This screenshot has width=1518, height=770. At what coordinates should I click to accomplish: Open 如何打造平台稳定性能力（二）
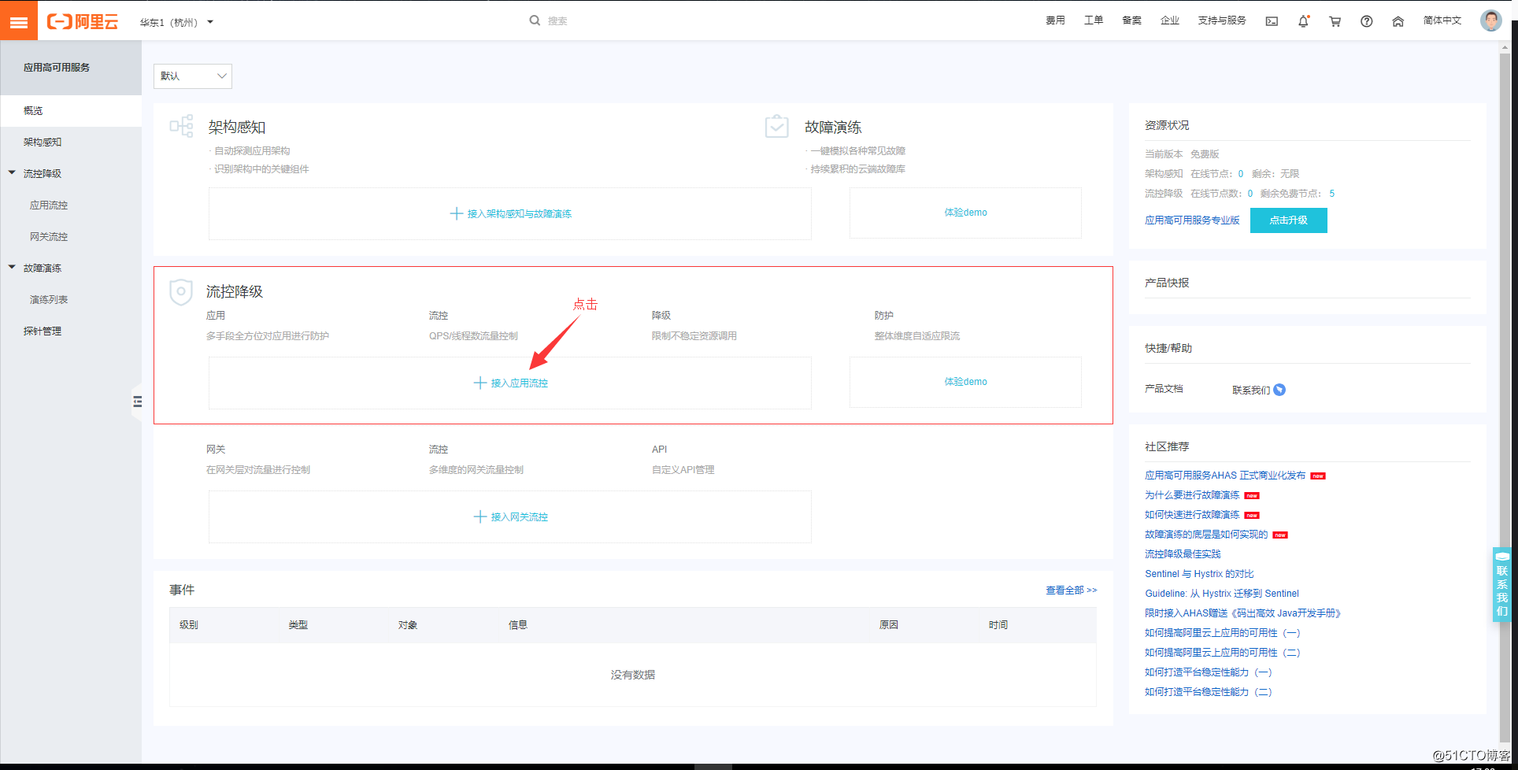[x=1209, y=692]
